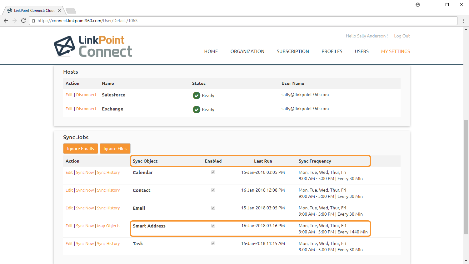Click the Task last run date
The width and height of the screenshot is (469, 264).
click(x=263, y=243)
